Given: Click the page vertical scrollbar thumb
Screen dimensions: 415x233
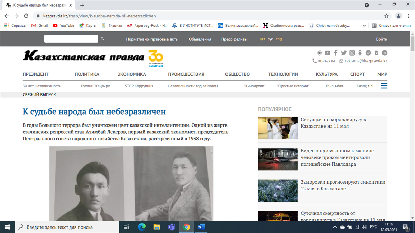Looking at the screenshot, I should [412, 43].
